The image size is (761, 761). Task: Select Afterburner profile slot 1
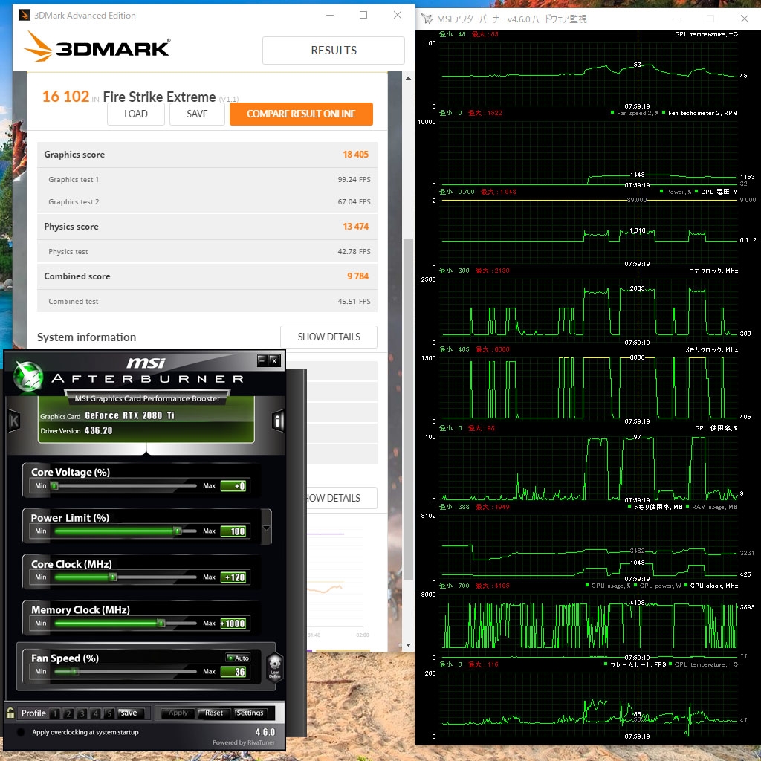point(55,713)
